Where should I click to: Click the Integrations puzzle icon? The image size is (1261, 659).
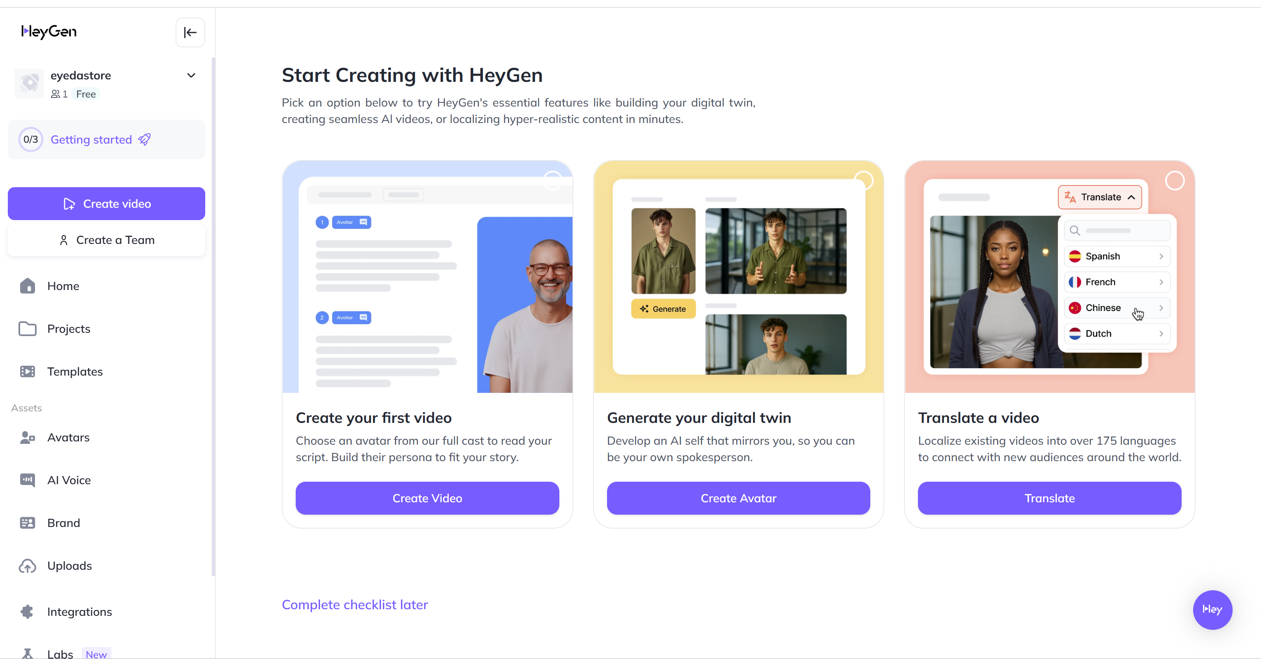tap(28, 612)
